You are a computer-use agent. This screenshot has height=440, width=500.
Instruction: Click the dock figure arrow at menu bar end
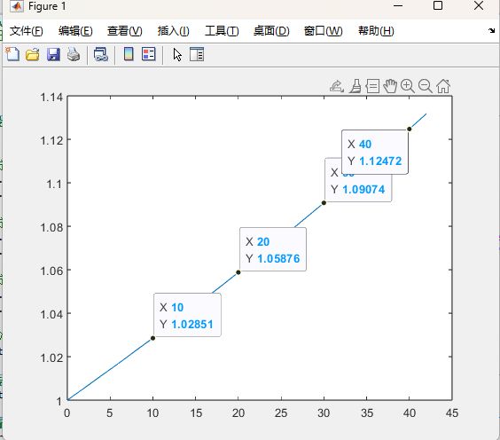(491, 31)
